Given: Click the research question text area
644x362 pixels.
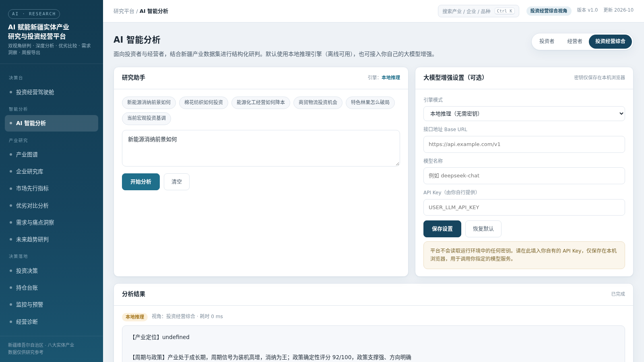Looking at the screenshot, I should click(x=261, y=148).
